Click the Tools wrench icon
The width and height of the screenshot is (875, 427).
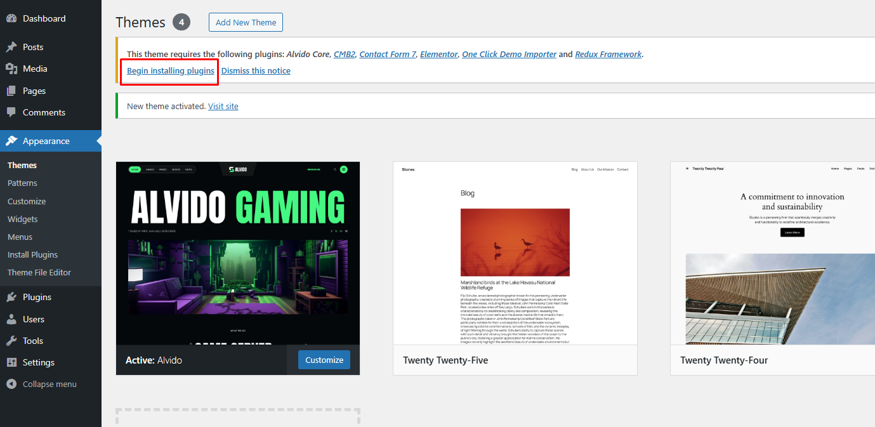[x=11, y=341]
